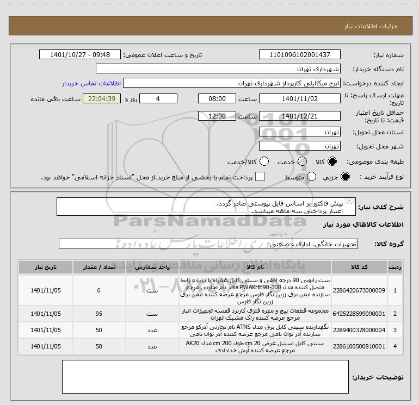Click the quantity cell showing 6

(99, 290)
